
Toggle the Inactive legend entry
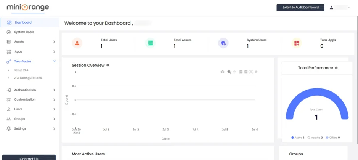pyautogui.click(x=315, y=138)
